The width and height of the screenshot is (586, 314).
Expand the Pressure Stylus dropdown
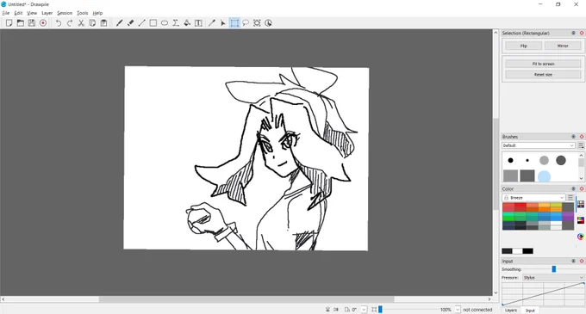click(552, 278)
